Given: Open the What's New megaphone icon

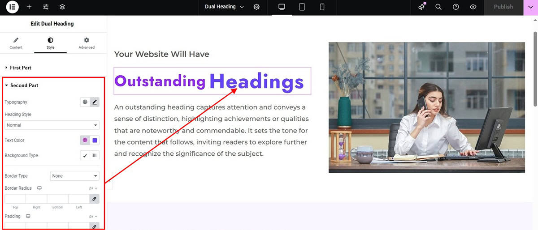Looking at the screenshot, I should click(421, 7).
